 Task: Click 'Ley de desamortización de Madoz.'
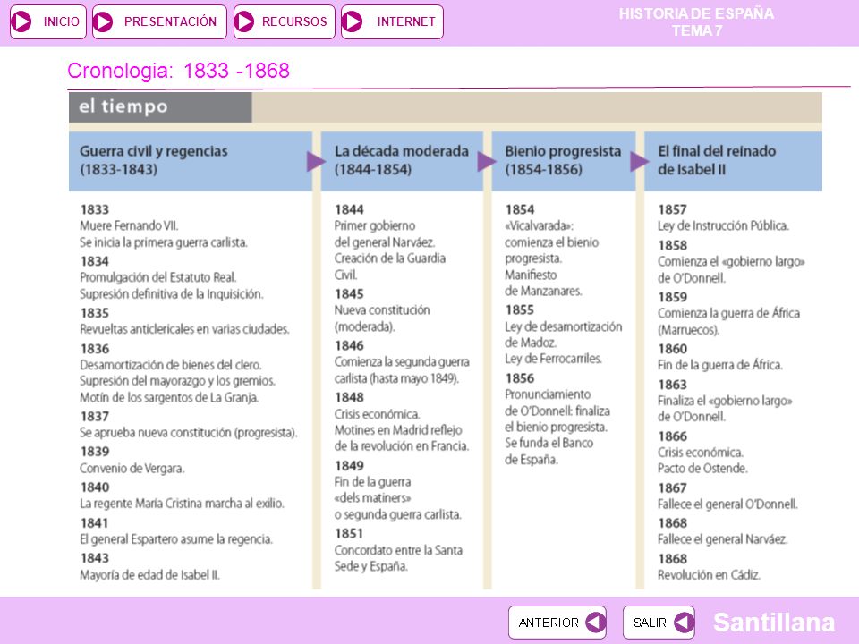coord(563,335)
